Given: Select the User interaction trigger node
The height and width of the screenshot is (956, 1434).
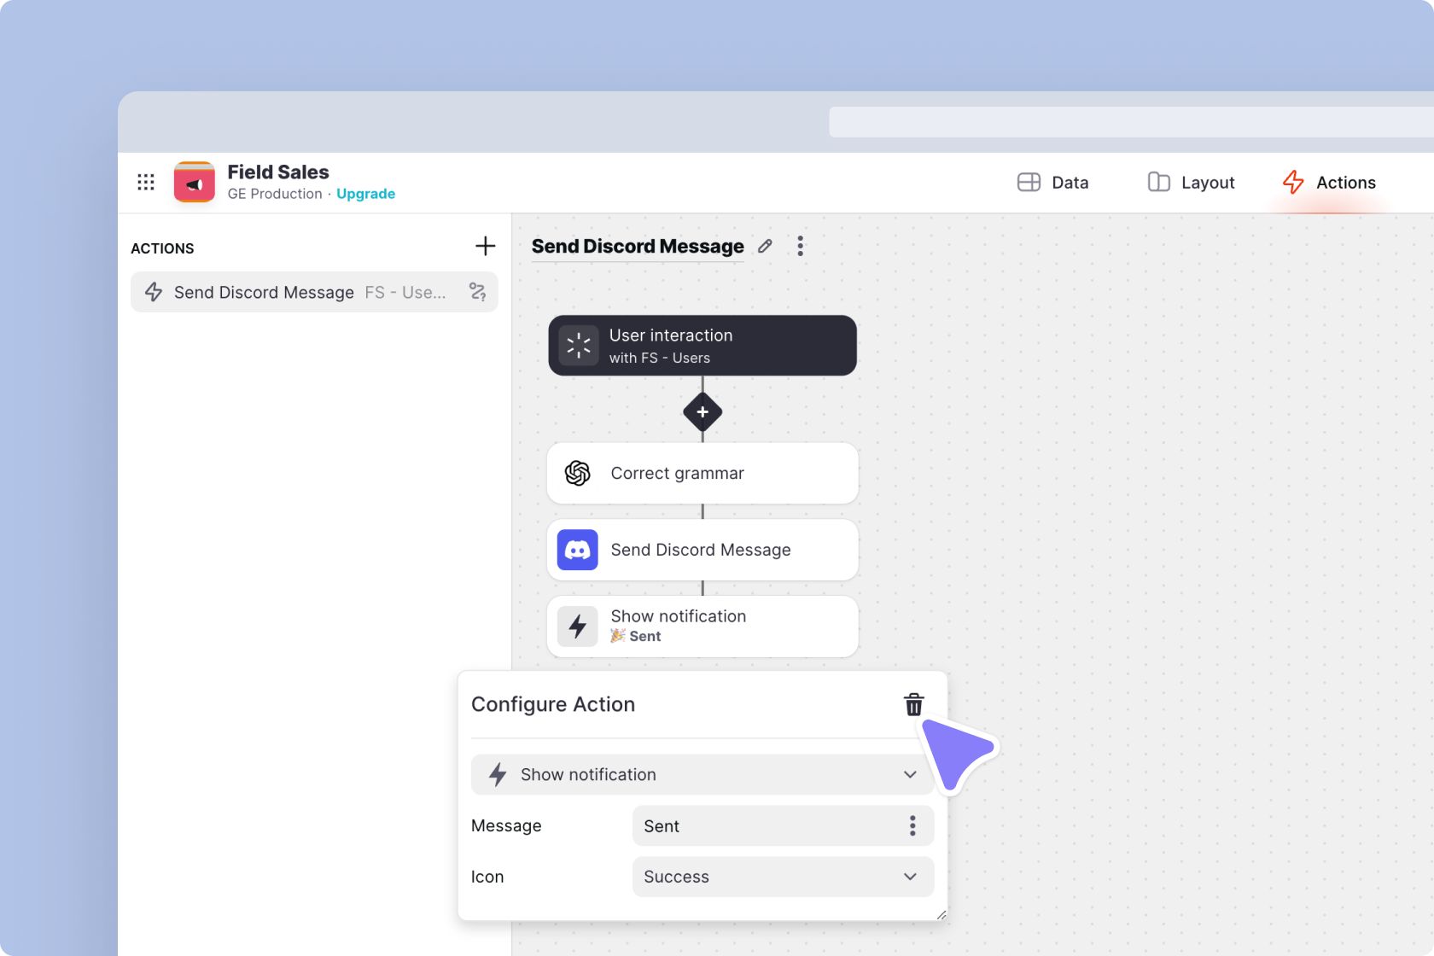Looking at the screenshot, I should (702, 346).
